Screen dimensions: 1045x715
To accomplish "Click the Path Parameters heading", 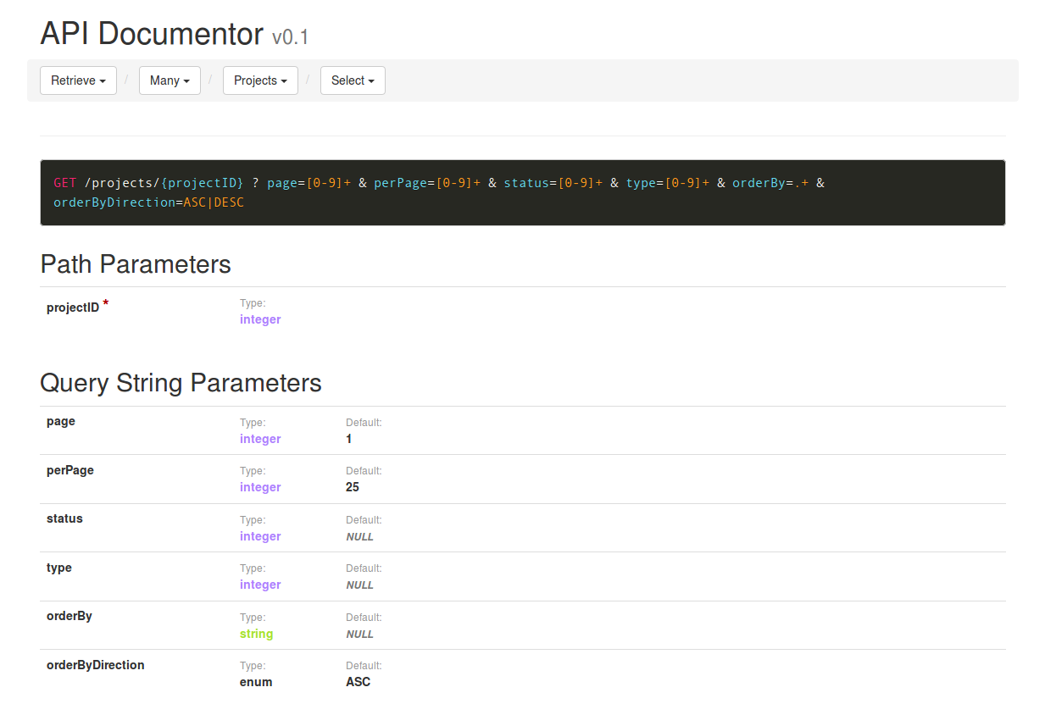I will coord(136,264).
